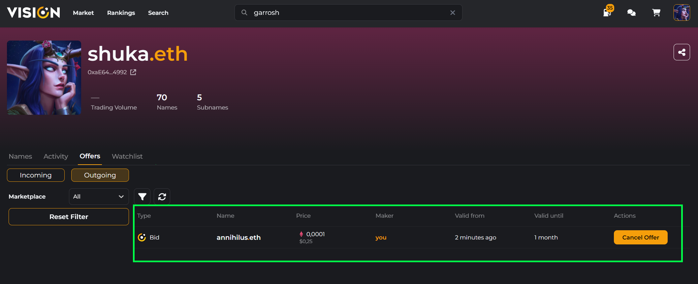Image resolution: width=698 pixels, height=284 pixels.
Task: Click the shuka.eth profile title
Action: pyautogui.click(x=138, y=53)
